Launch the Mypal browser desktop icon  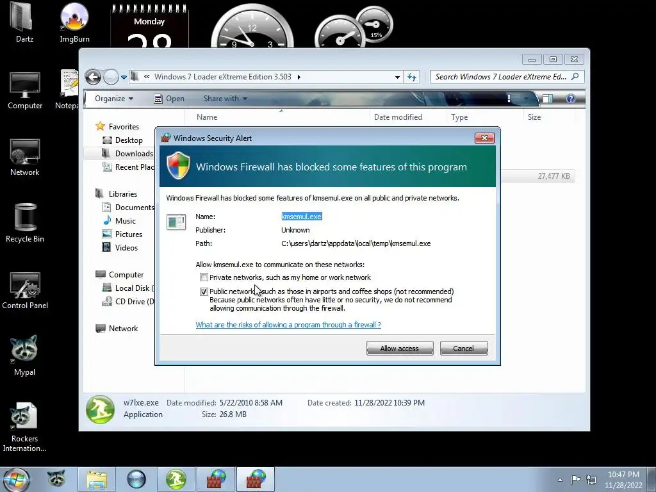point(24,356)
